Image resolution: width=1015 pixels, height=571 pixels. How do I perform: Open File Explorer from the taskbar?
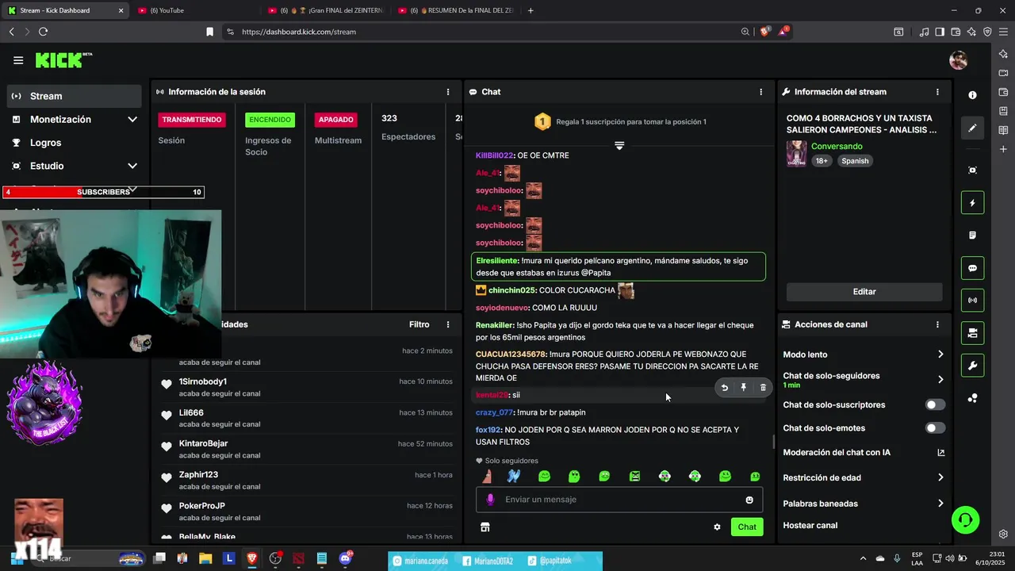click(x=205, y=558)
